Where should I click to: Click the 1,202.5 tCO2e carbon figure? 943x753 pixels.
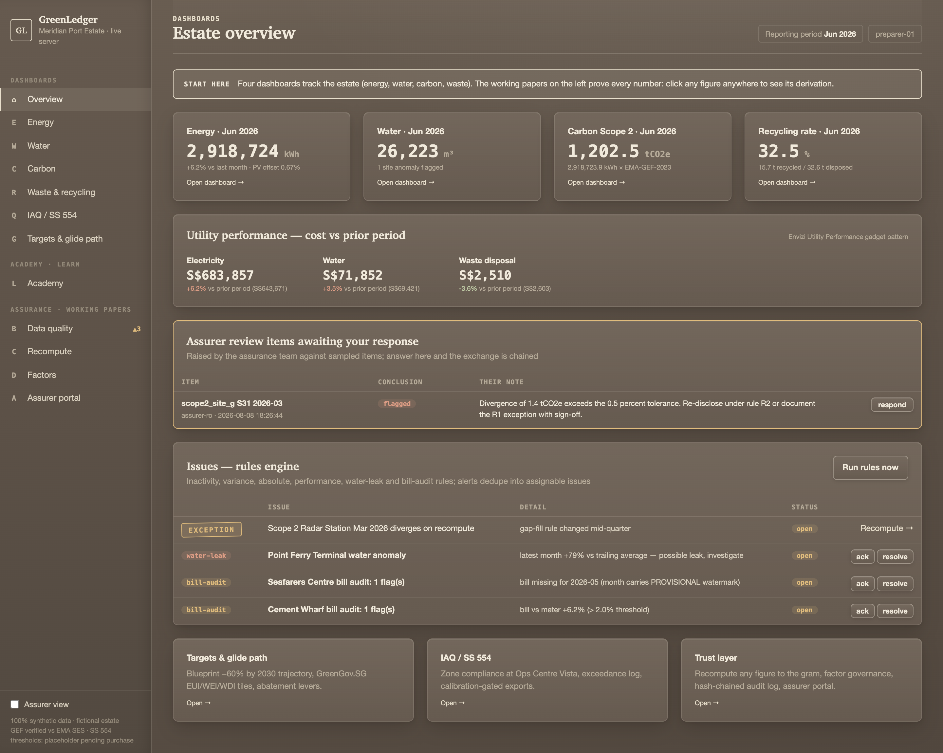619,151
